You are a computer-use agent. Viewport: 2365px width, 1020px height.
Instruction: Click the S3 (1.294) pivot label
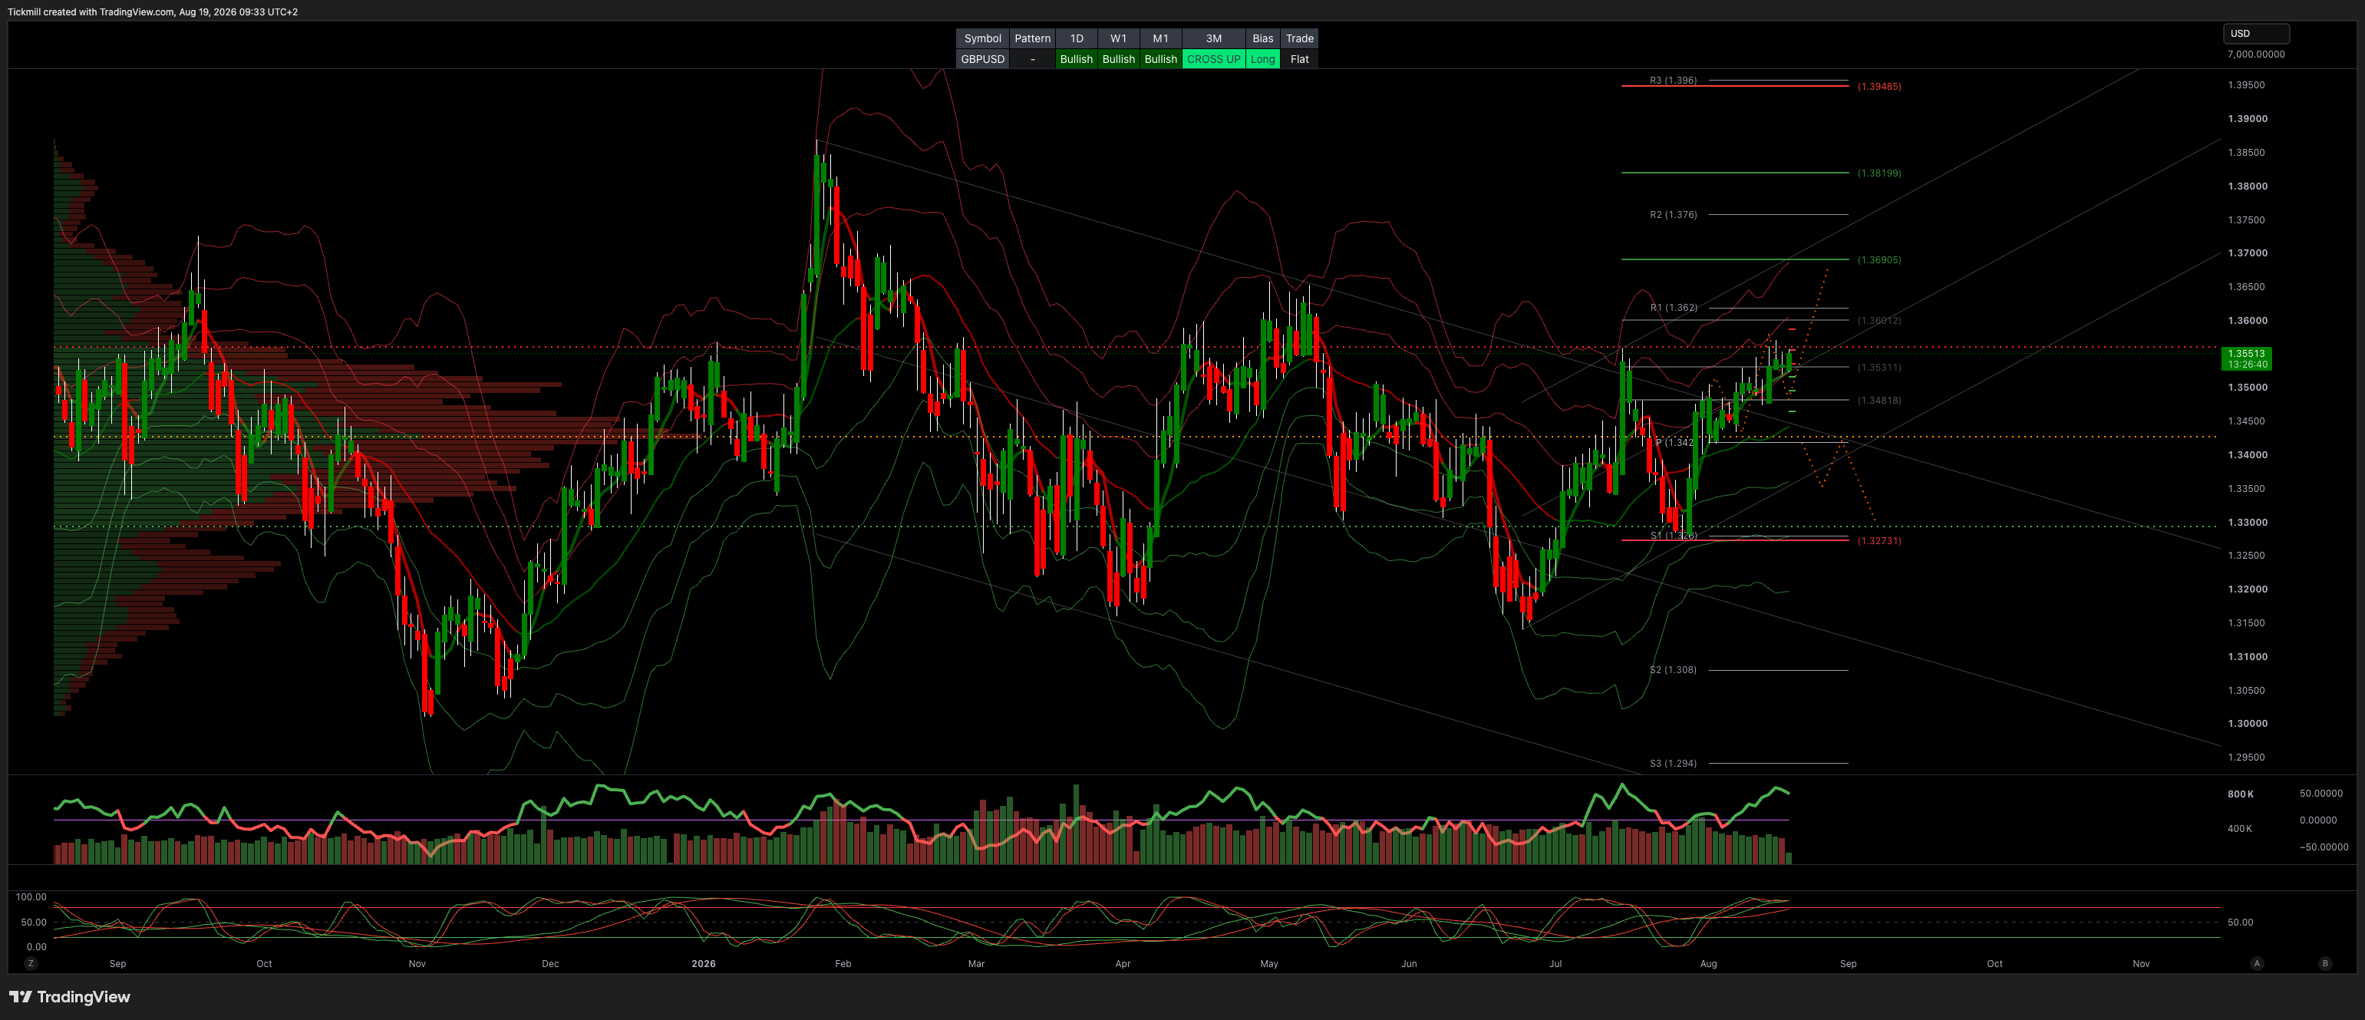tap(1673, 764)
